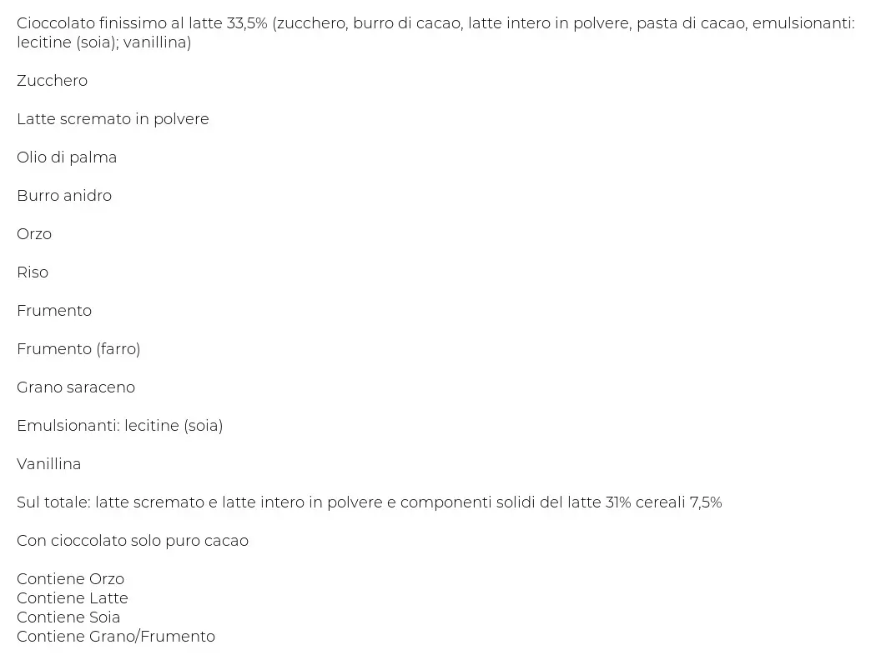Image resolution: width=871 pixels, height=660 pixels.
Task: Click the Orzo ingredient
Action: coord(34,233)
